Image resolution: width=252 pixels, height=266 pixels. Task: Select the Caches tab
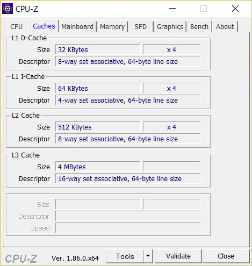(44, 26)
